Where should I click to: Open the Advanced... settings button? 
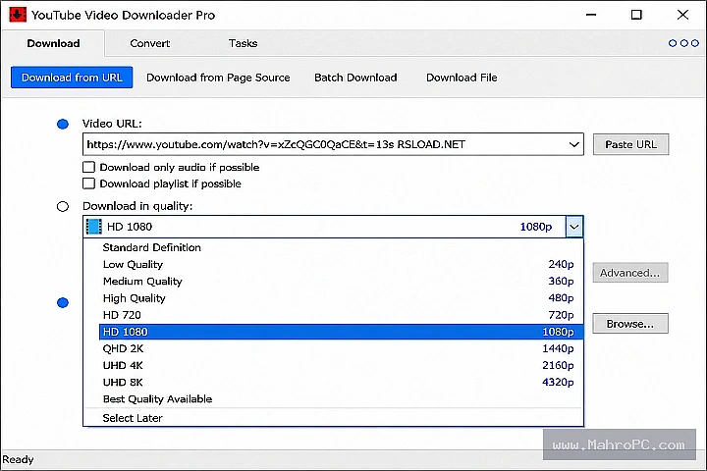(629, 273)
